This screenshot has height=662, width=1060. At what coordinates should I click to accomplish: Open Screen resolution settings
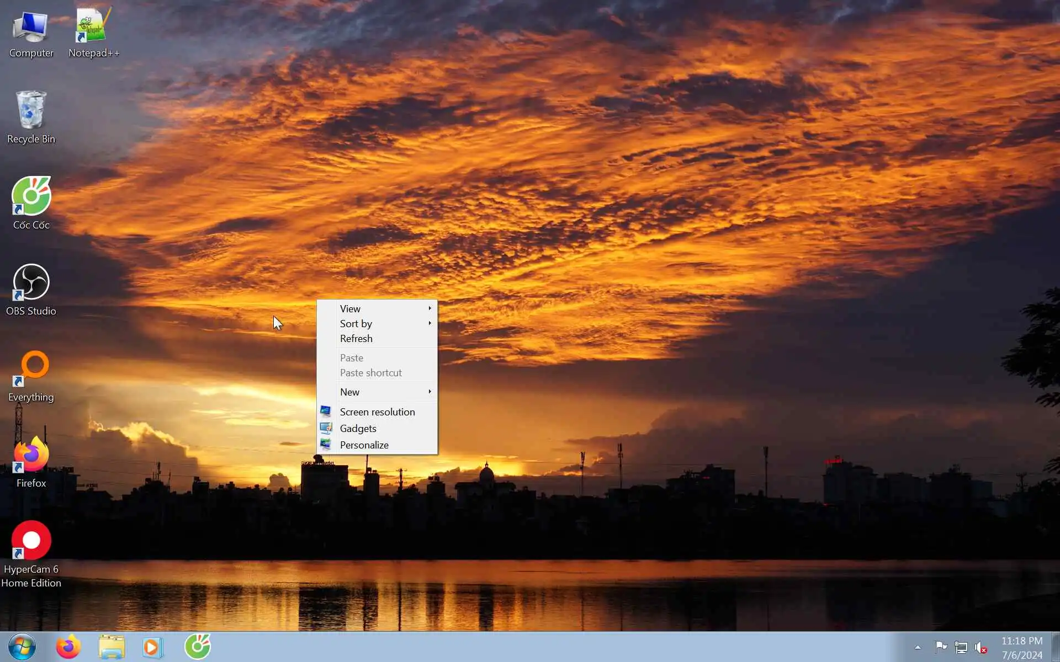377,412
